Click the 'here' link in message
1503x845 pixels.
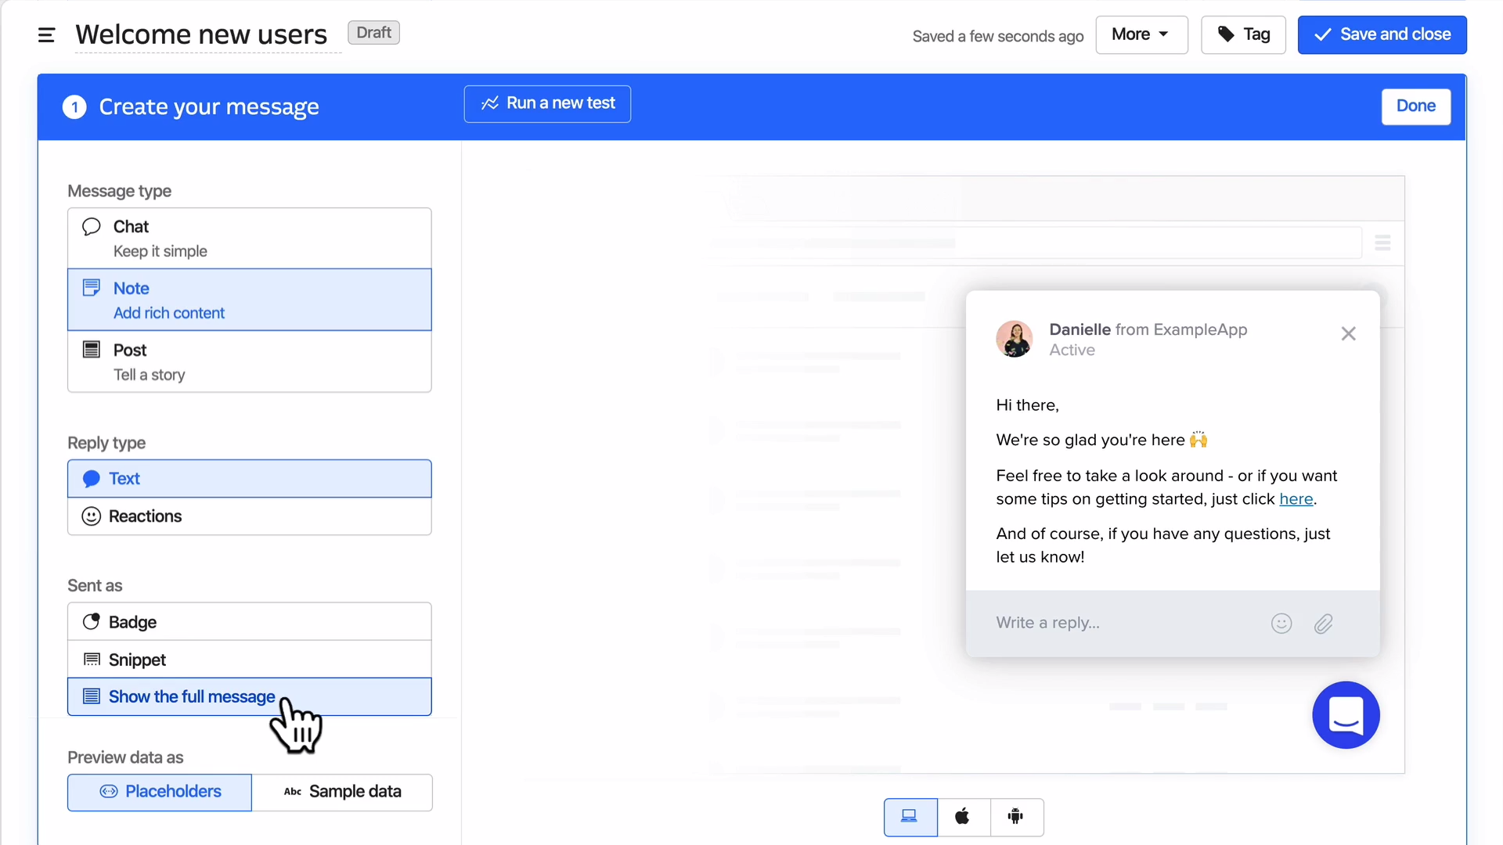pos(1296,499)
